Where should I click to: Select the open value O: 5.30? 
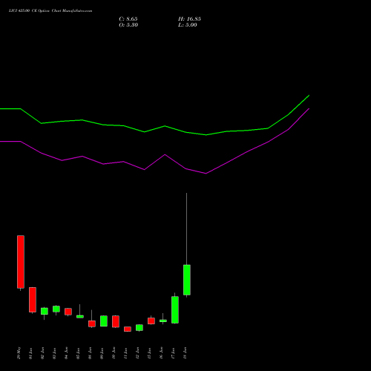pos(128,25)
